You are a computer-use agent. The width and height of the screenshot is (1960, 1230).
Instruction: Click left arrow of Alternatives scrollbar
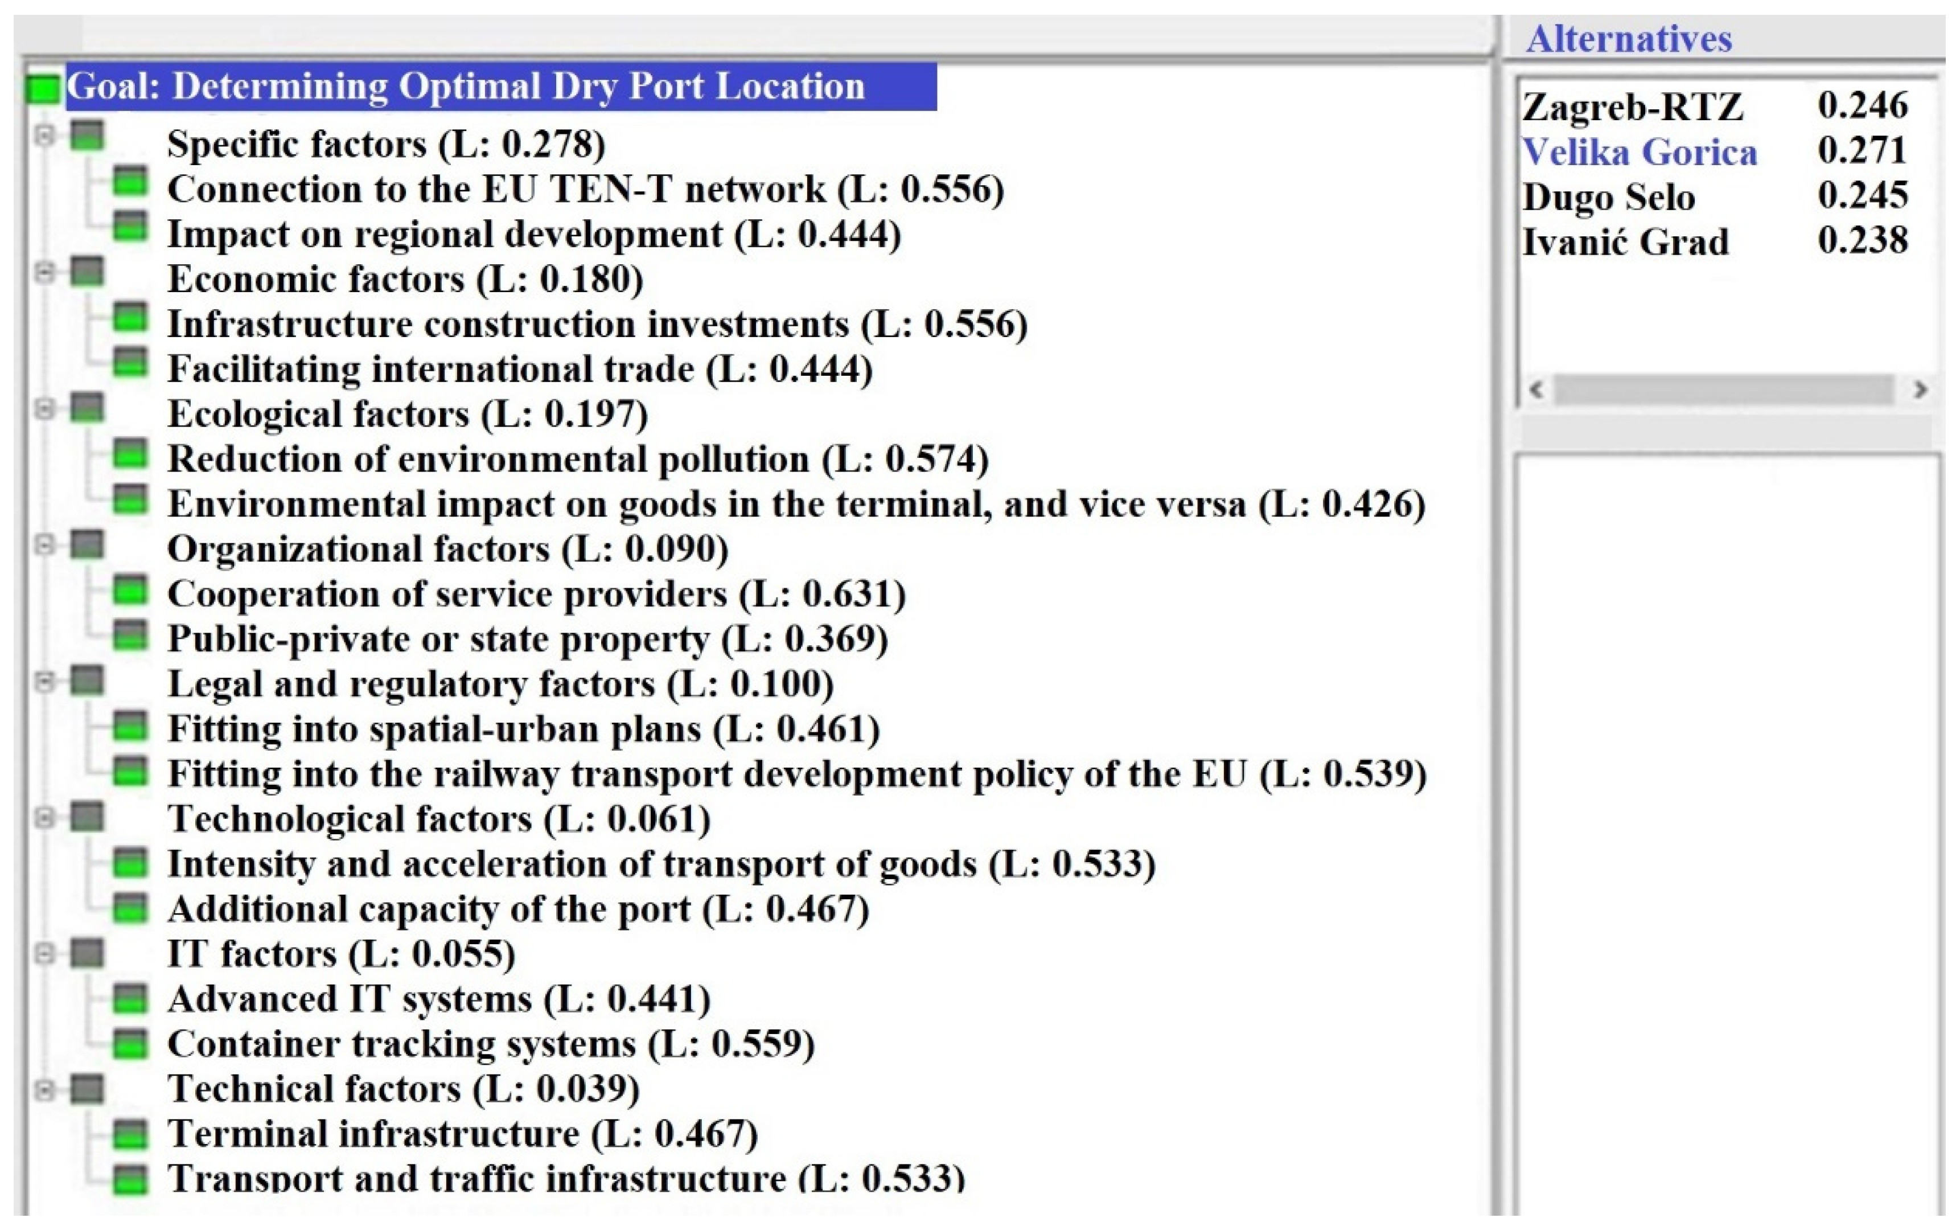(x=1536, y=389)
